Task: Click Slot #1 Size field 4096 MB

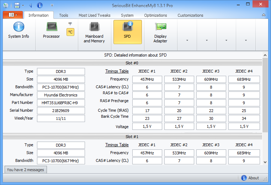Action: (x=61, y=153)
